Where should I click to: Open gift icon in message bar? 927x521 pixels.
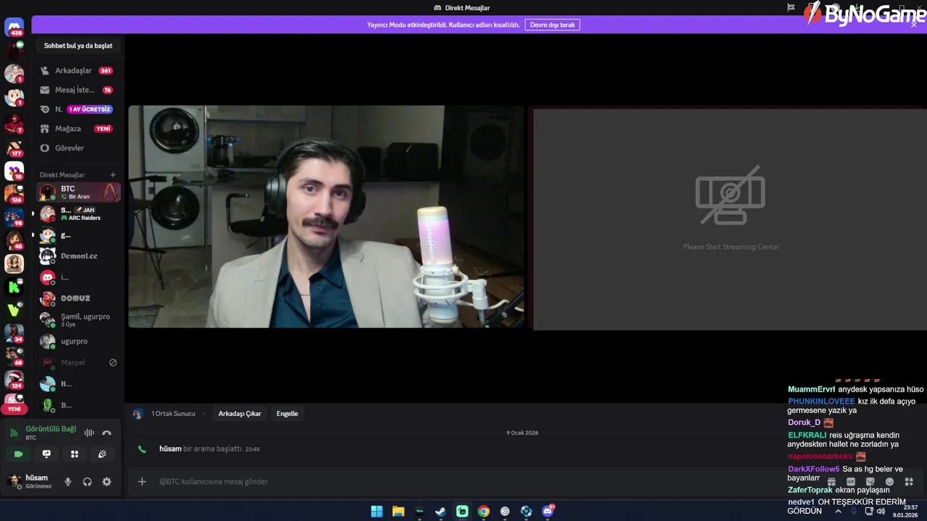click(831, 481)
